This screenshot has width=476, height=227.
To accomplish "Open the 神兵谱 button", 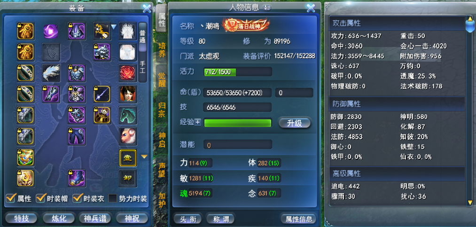I will coord(94,218).
